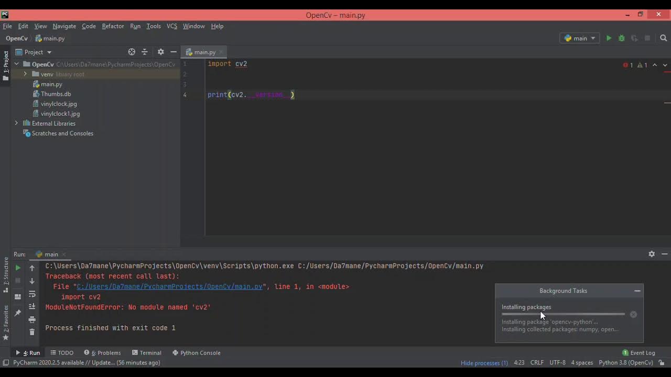Click the red error indicator count
The image size is (671, 377).
coord(628,65)
